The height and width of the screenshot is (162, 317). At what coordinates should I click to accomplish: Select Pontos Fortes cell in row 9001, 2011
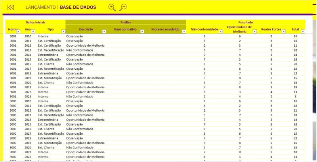pos(271,41)
